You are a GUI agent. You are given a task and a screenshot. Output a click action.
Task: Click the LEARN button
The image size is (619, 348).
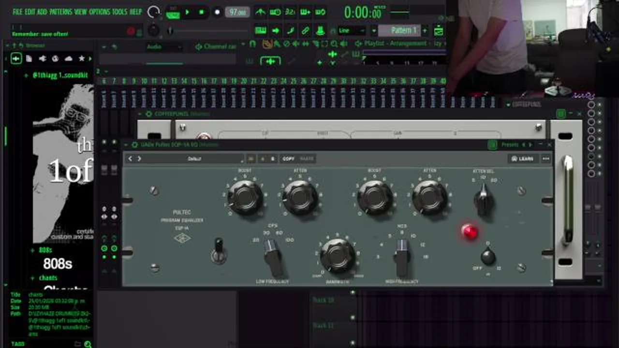(x=522, y=159)
